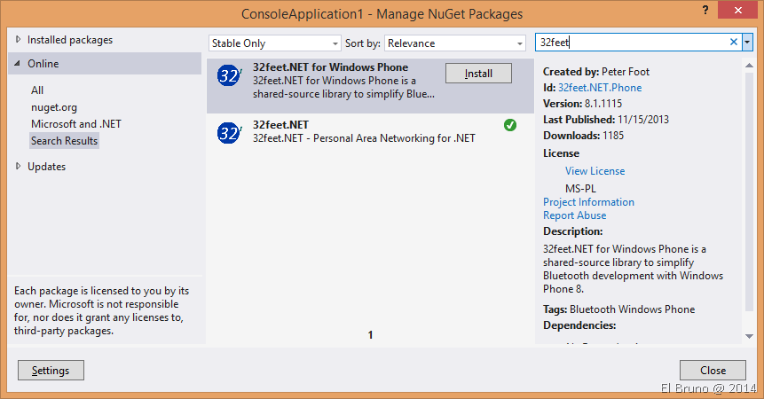Open the Settings button
The width and height of the screenshot is (764, 399).
[x=51, y=370]
